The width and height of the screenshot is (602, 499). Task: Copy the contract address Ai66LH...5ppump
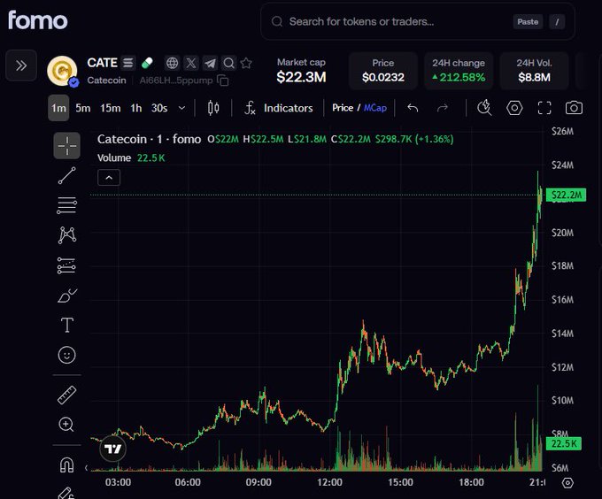click(x=223, y=81)
